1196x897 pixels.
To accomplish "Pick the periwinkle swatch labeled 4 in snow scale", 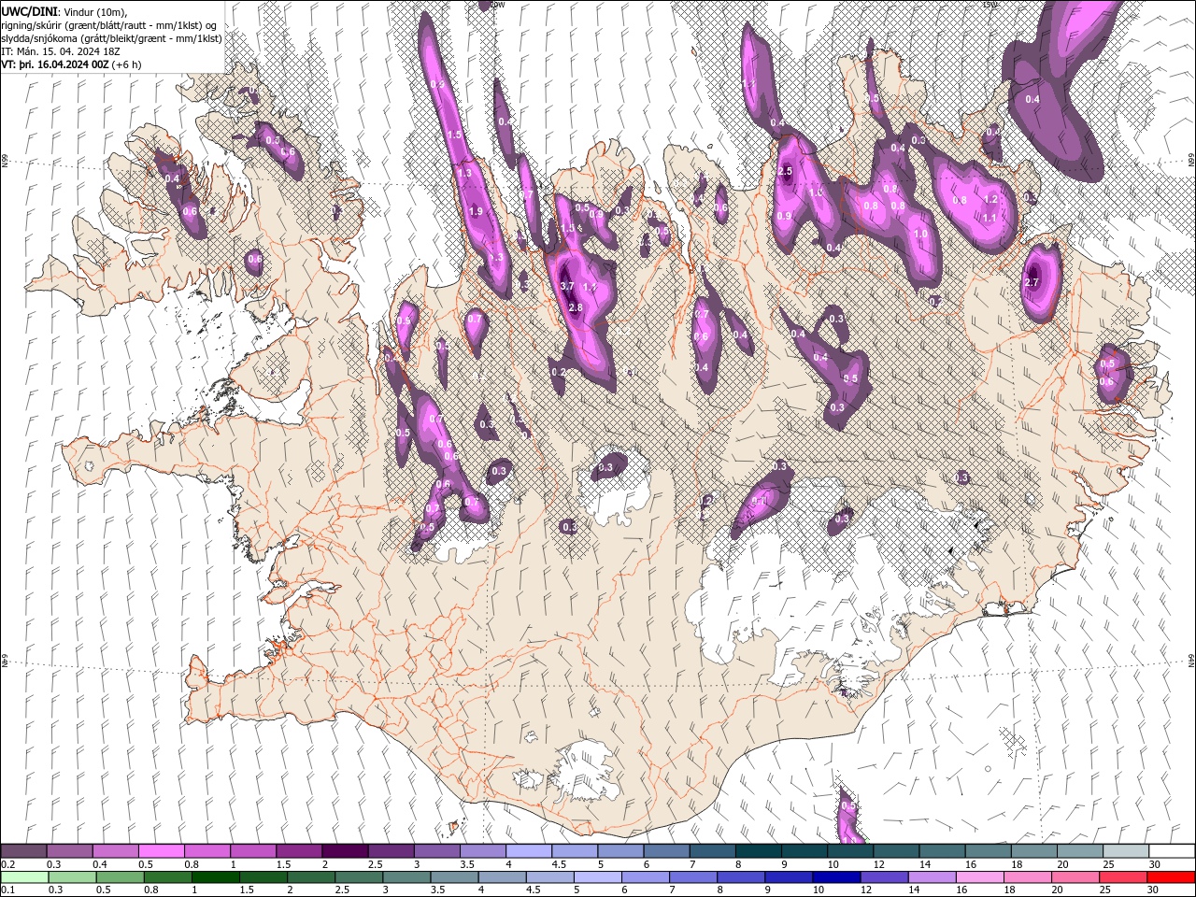I will 529,851.
